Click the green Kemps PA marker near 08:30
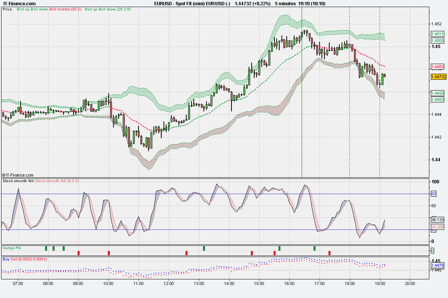 (63, 248)
